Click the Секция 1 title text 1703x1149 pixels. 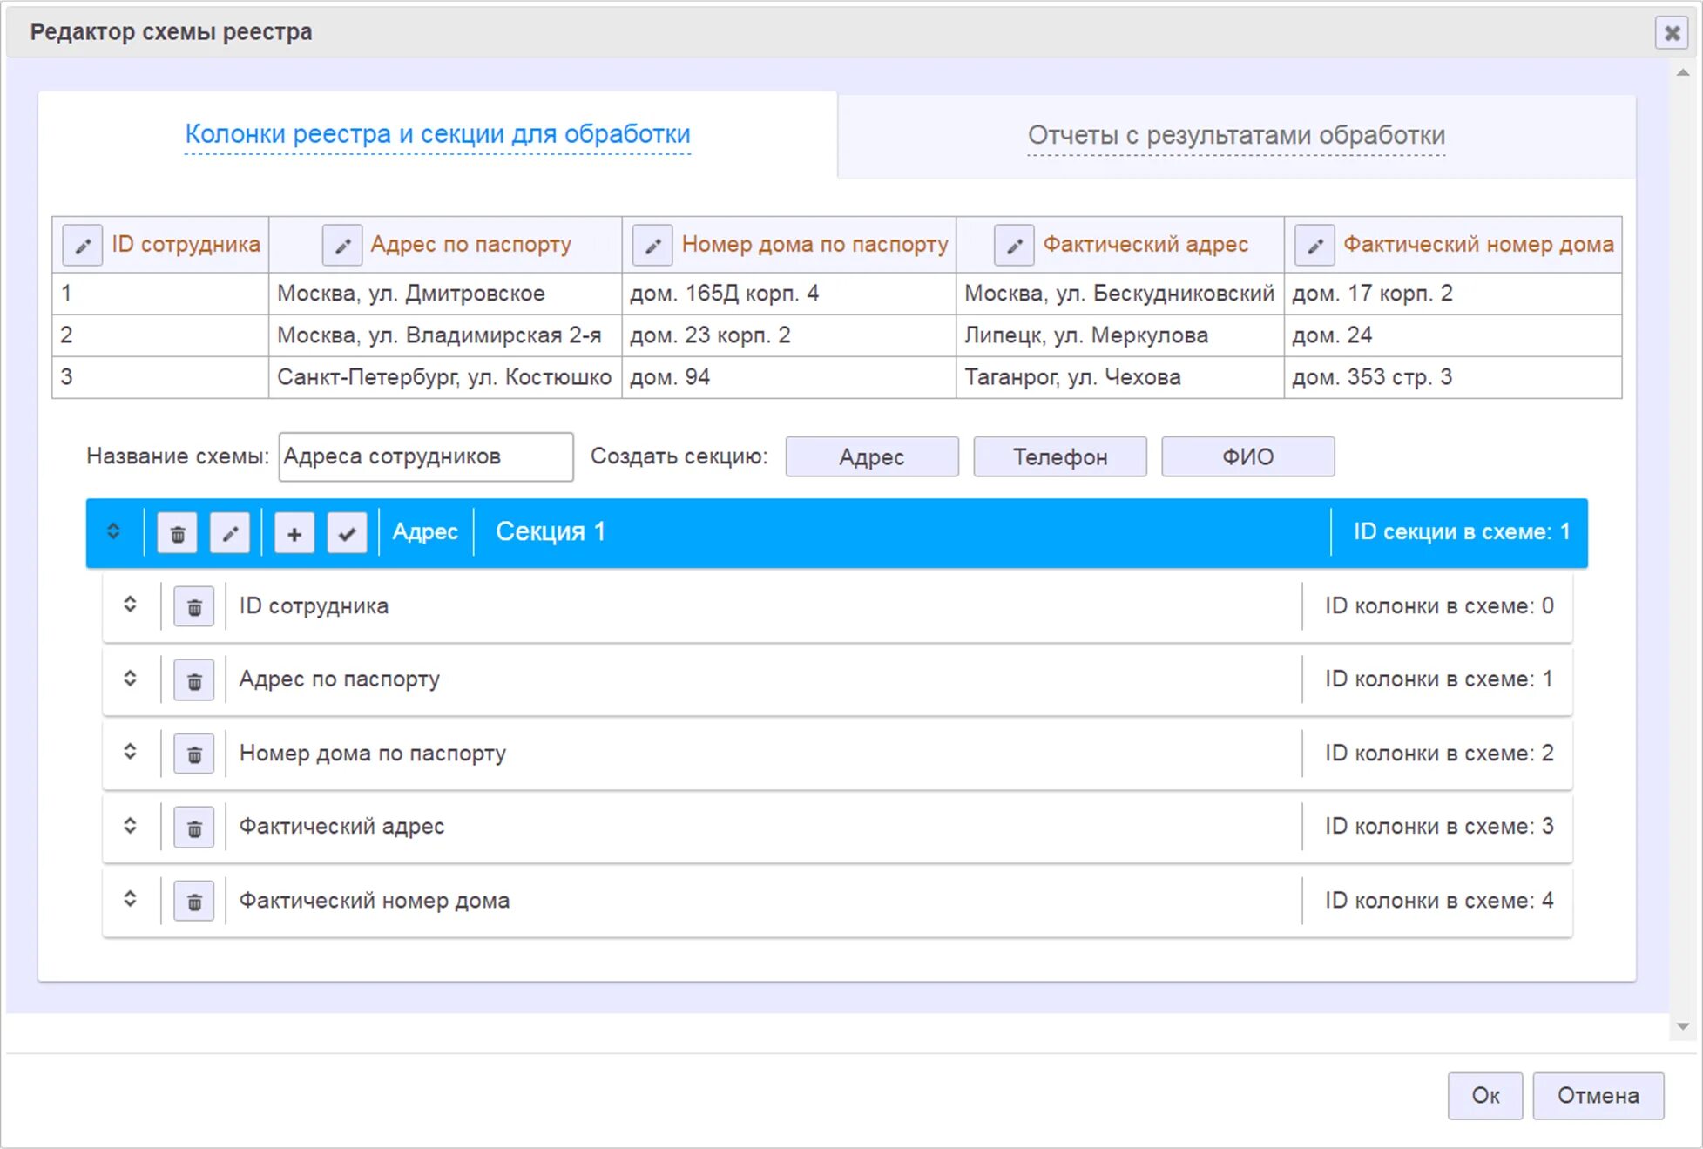pyautogui.click(x=551, y=532)
